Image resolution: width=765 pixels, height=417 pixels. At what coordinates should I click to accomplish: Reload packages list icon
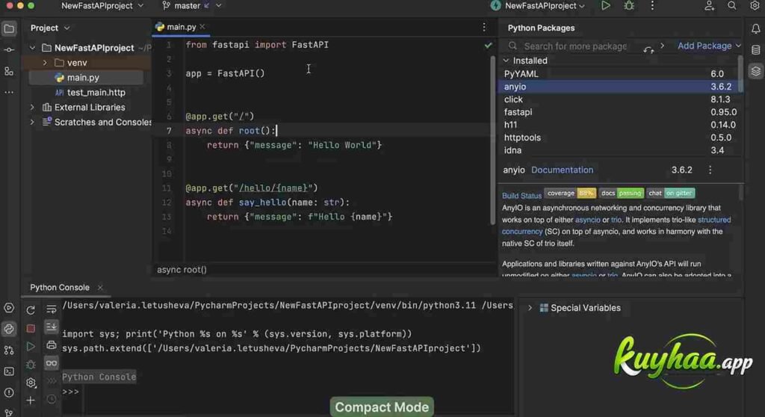[x=648, y=49]
